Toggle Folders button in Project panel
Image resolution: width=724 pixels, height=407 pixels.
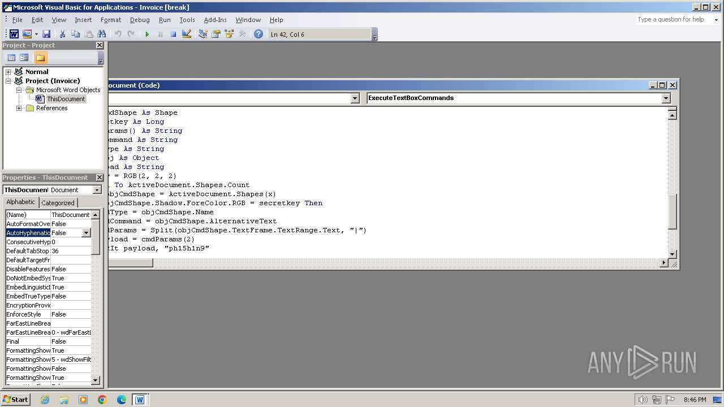(40, 58)
